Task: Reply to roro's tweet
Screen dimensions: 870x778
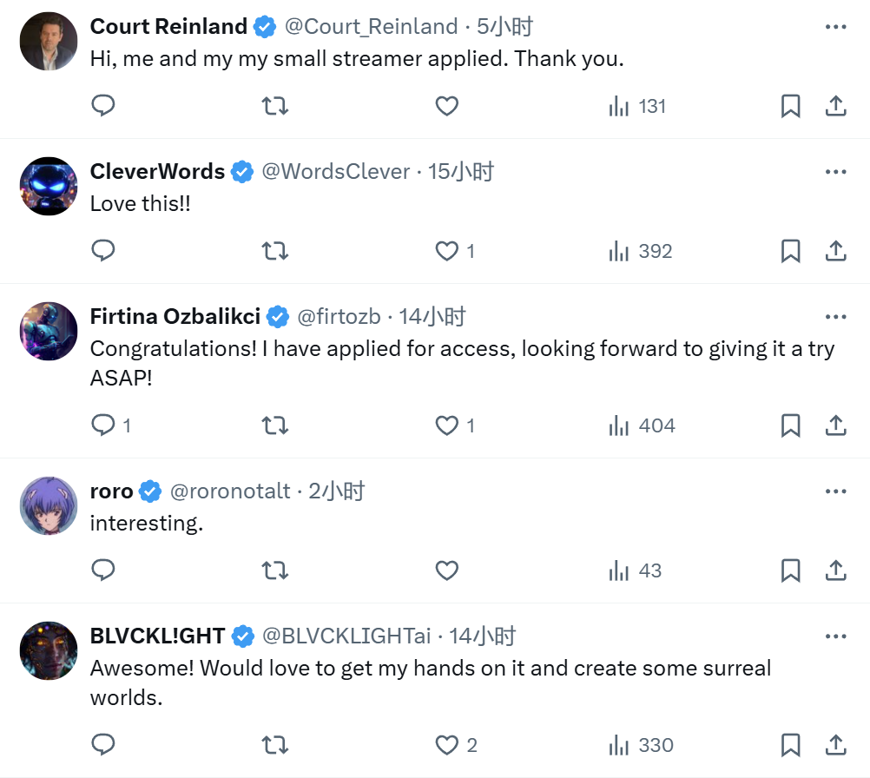Action: [x=103, y=570]
